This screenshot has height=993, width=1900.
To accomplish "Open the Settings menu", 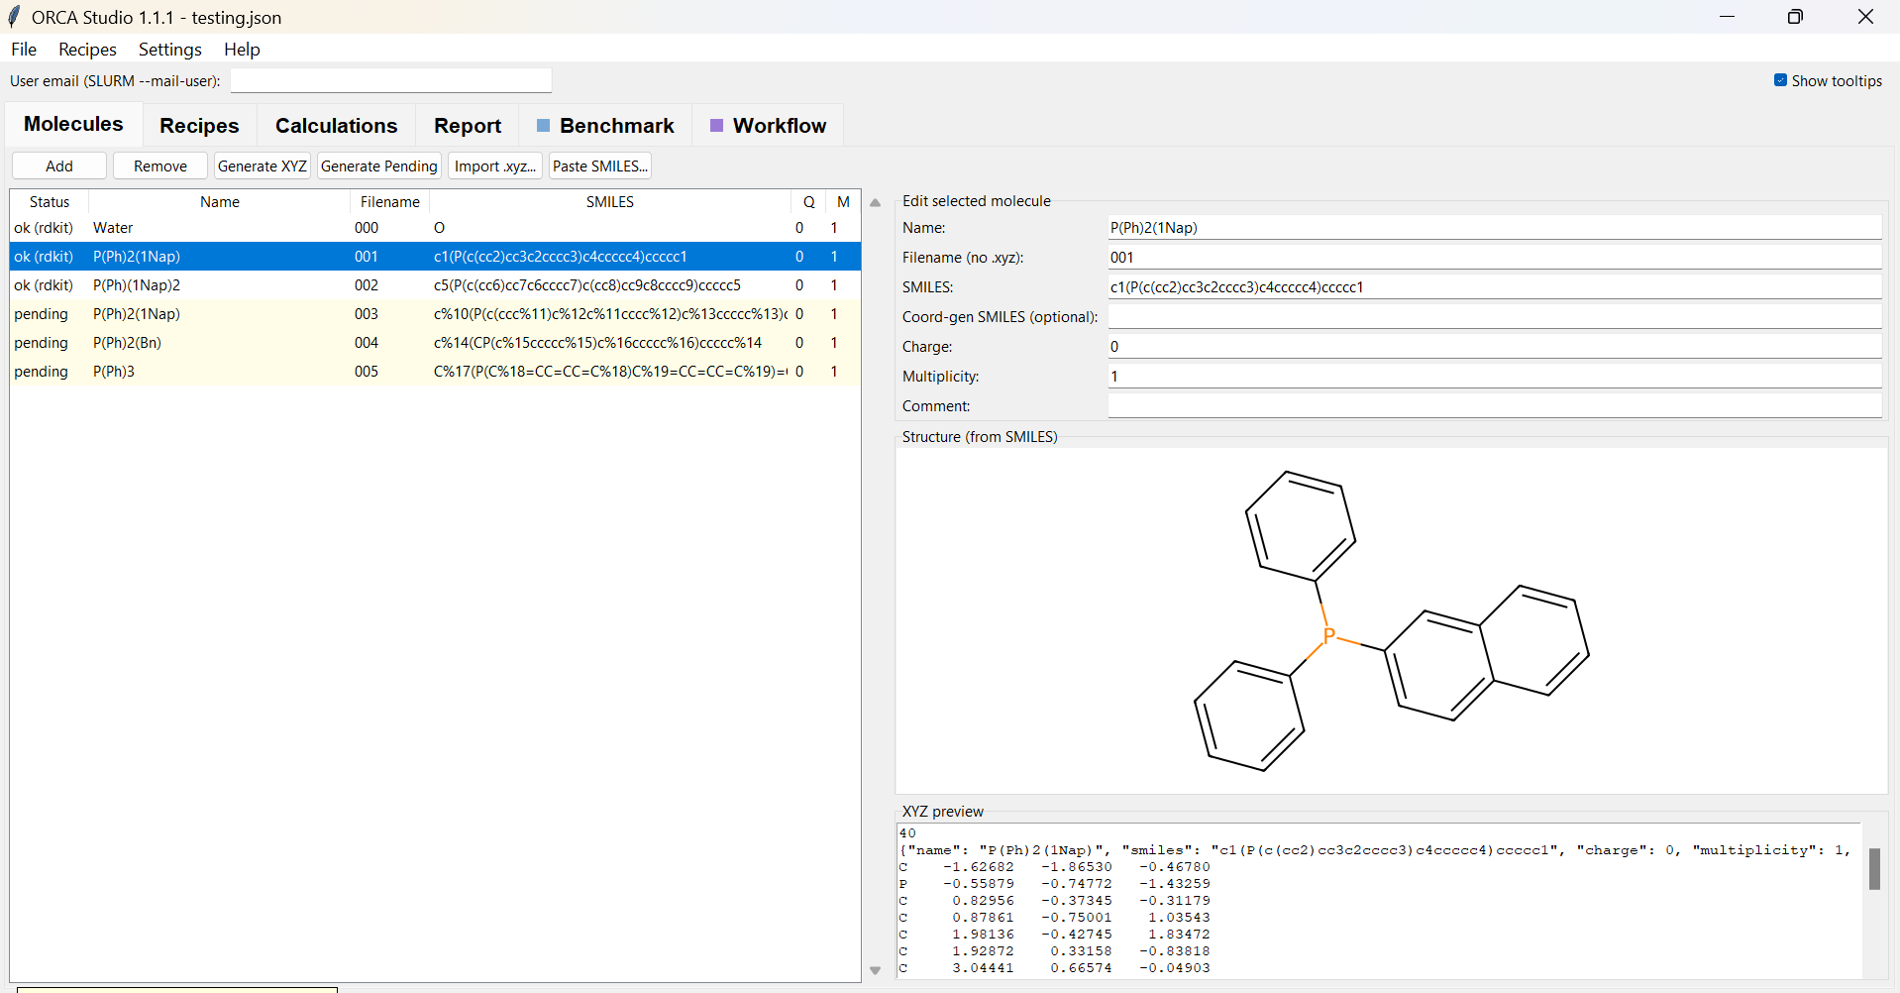I will point(169,50).
